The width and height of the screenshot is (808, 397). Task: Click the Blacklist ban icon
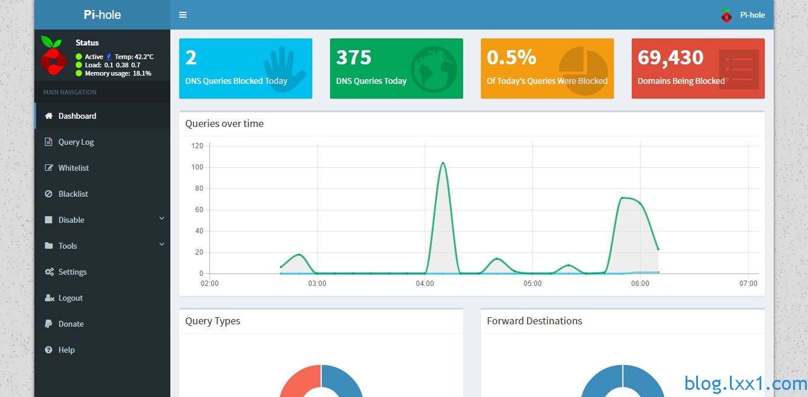point(49,194)
